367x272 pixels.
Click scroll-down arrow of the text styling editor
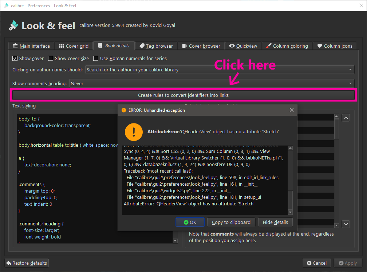click(x=175, y=241)
